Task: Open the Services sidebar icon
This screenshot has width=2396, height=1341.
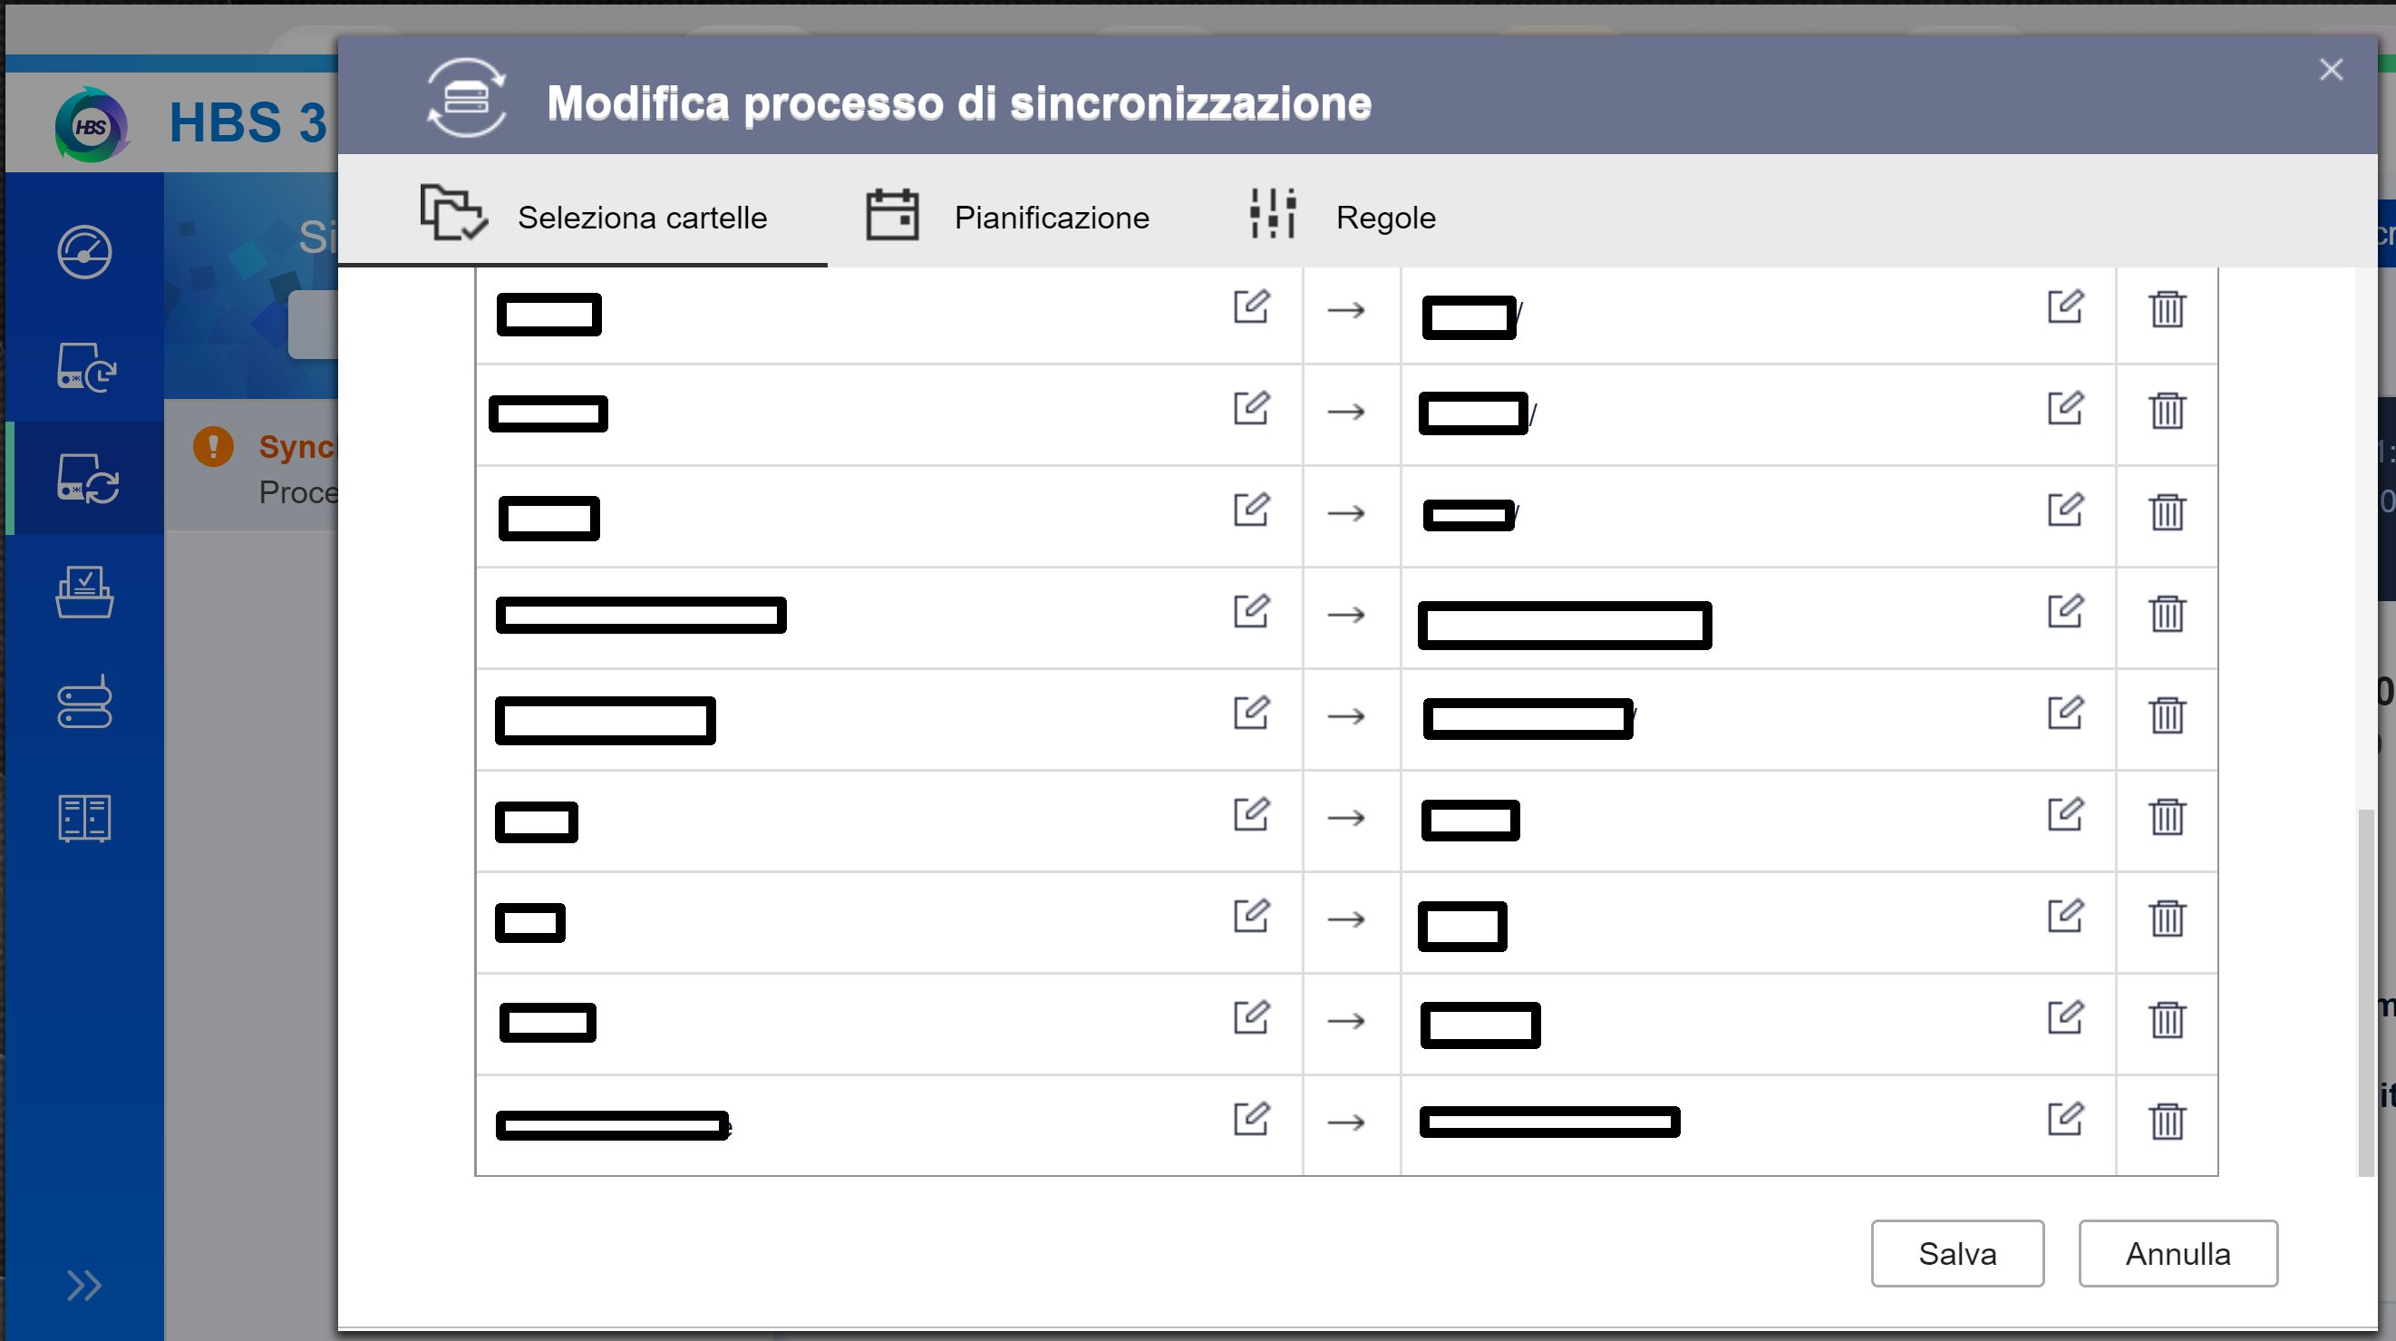Action: point(84,819)
